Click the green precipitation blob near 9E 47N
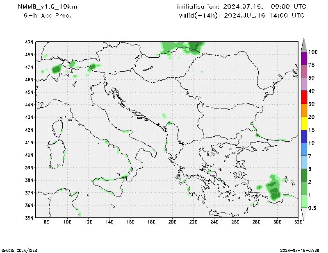The width and height of the screenshot is (328, 253). 57,69
